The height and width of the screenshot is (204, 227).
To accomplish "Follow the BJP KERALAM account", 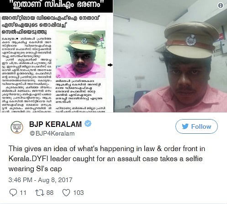I will pos(196,126).
